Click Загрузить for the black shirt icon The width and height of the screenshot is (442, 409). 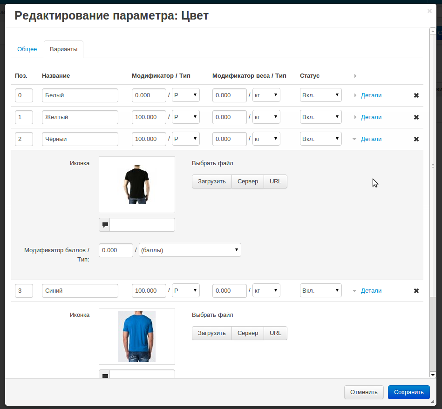[211, 181]
